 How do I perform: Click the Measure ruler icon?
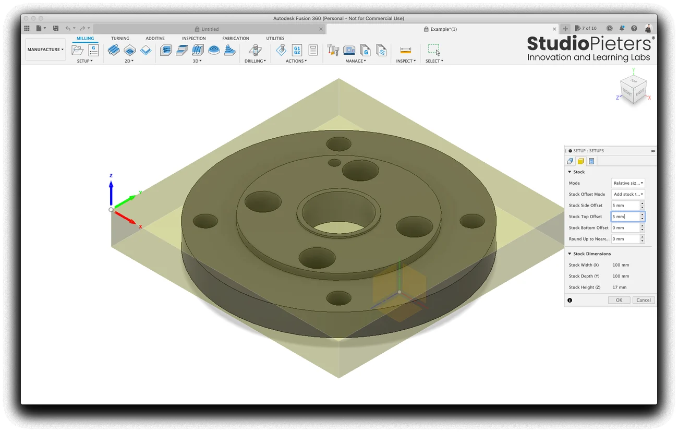pos(406,50)
